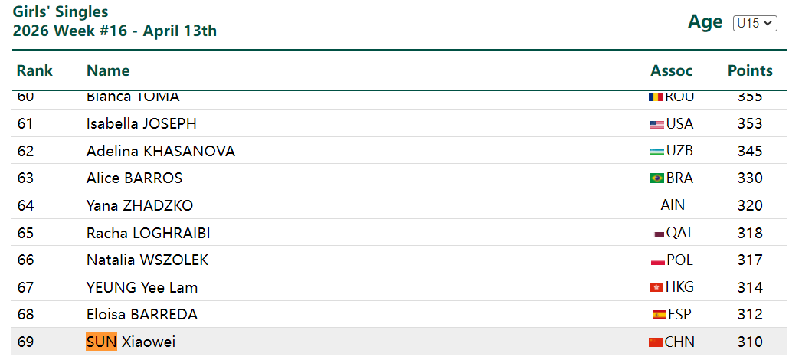Click Yana ZHADZKO's name

pos(139,205)
